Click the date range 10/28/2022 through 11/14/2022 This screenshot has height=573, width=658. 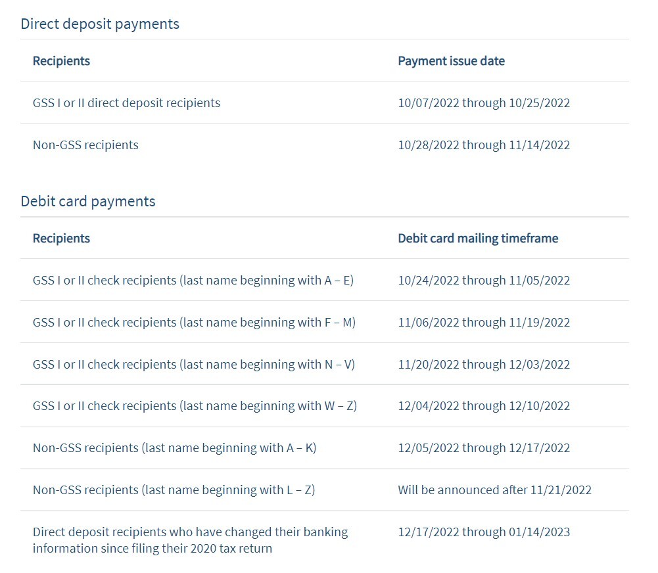tap(484, 145)
